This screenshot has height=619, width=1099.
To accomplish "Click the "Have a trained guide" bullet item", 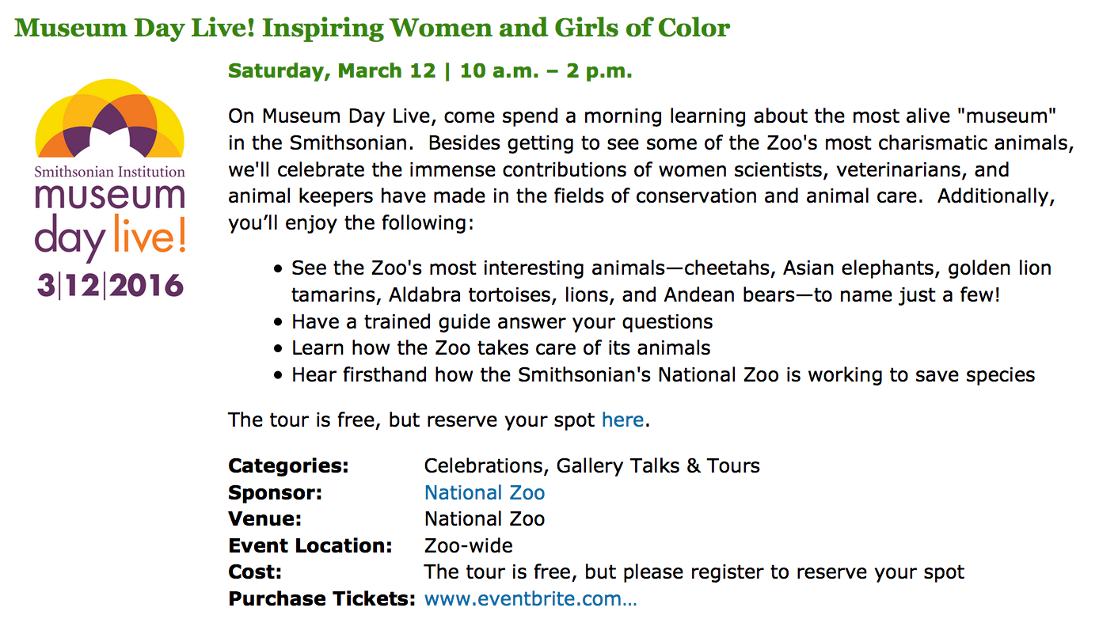I will pos(502,322).
